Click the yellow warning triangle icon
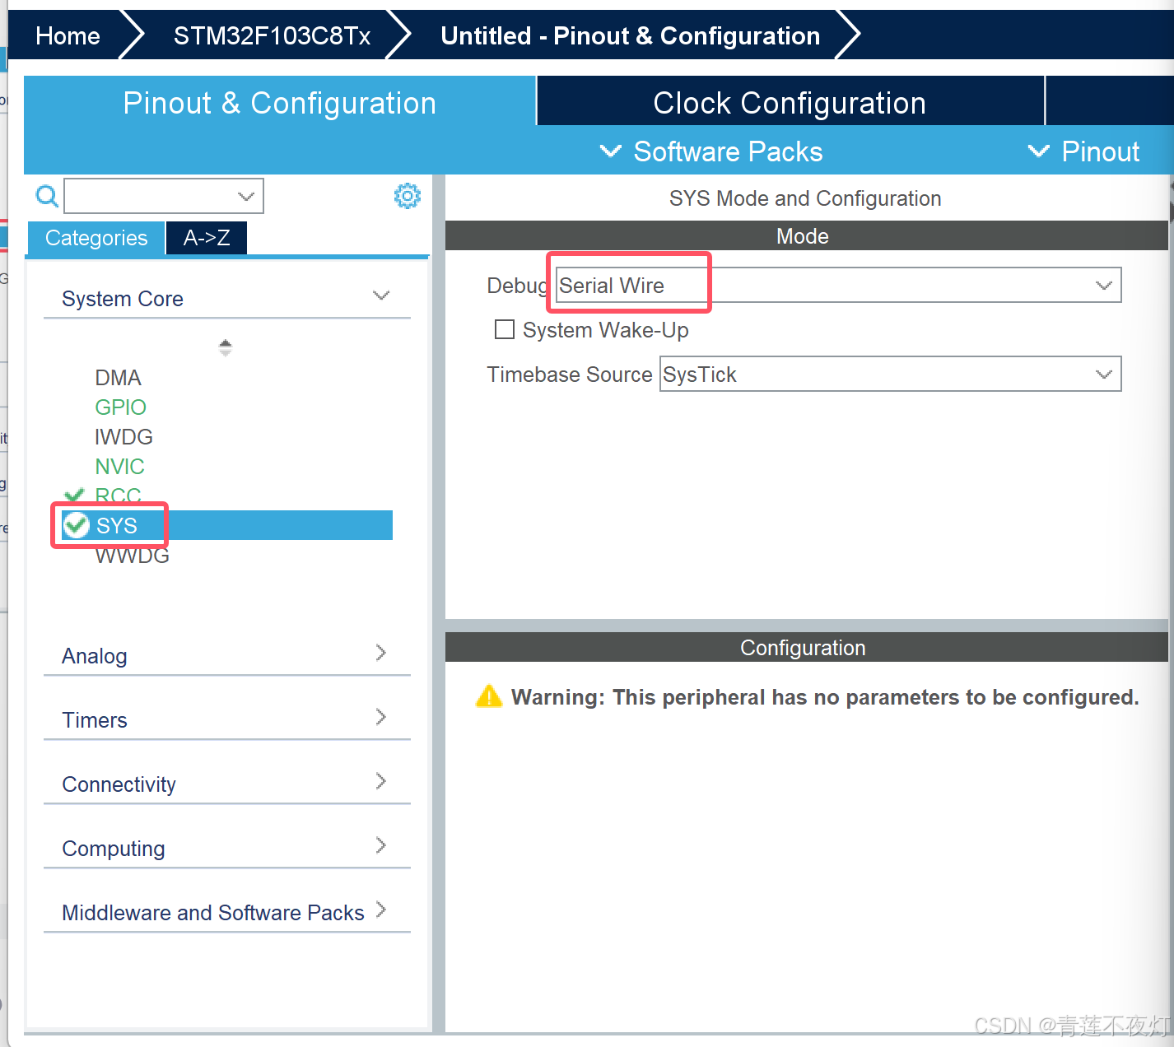1174x1047 pixels. (x=489, y=696)
